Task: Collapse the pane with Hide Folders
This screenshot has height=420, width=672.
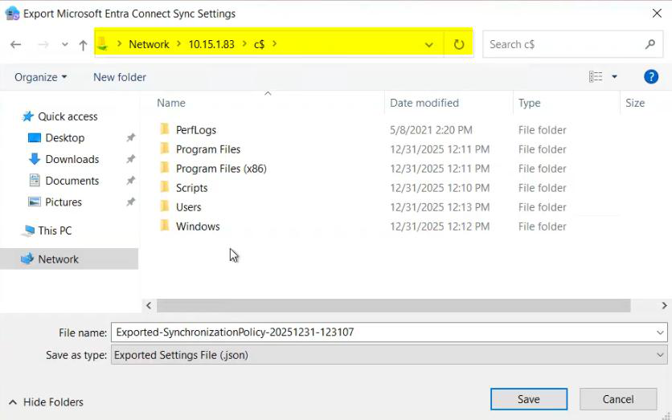Action: [46, 402]
